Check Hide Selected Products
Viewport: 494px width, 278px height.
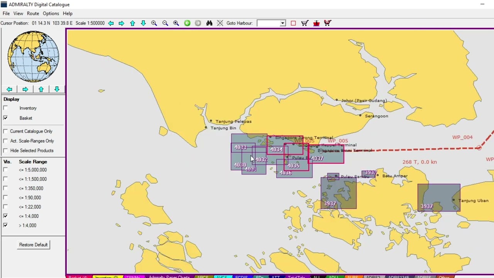pos(5,151)
